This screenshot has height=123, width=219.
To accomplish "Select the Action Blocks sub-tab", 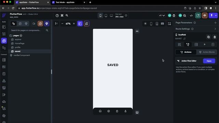I will (207, 52).
